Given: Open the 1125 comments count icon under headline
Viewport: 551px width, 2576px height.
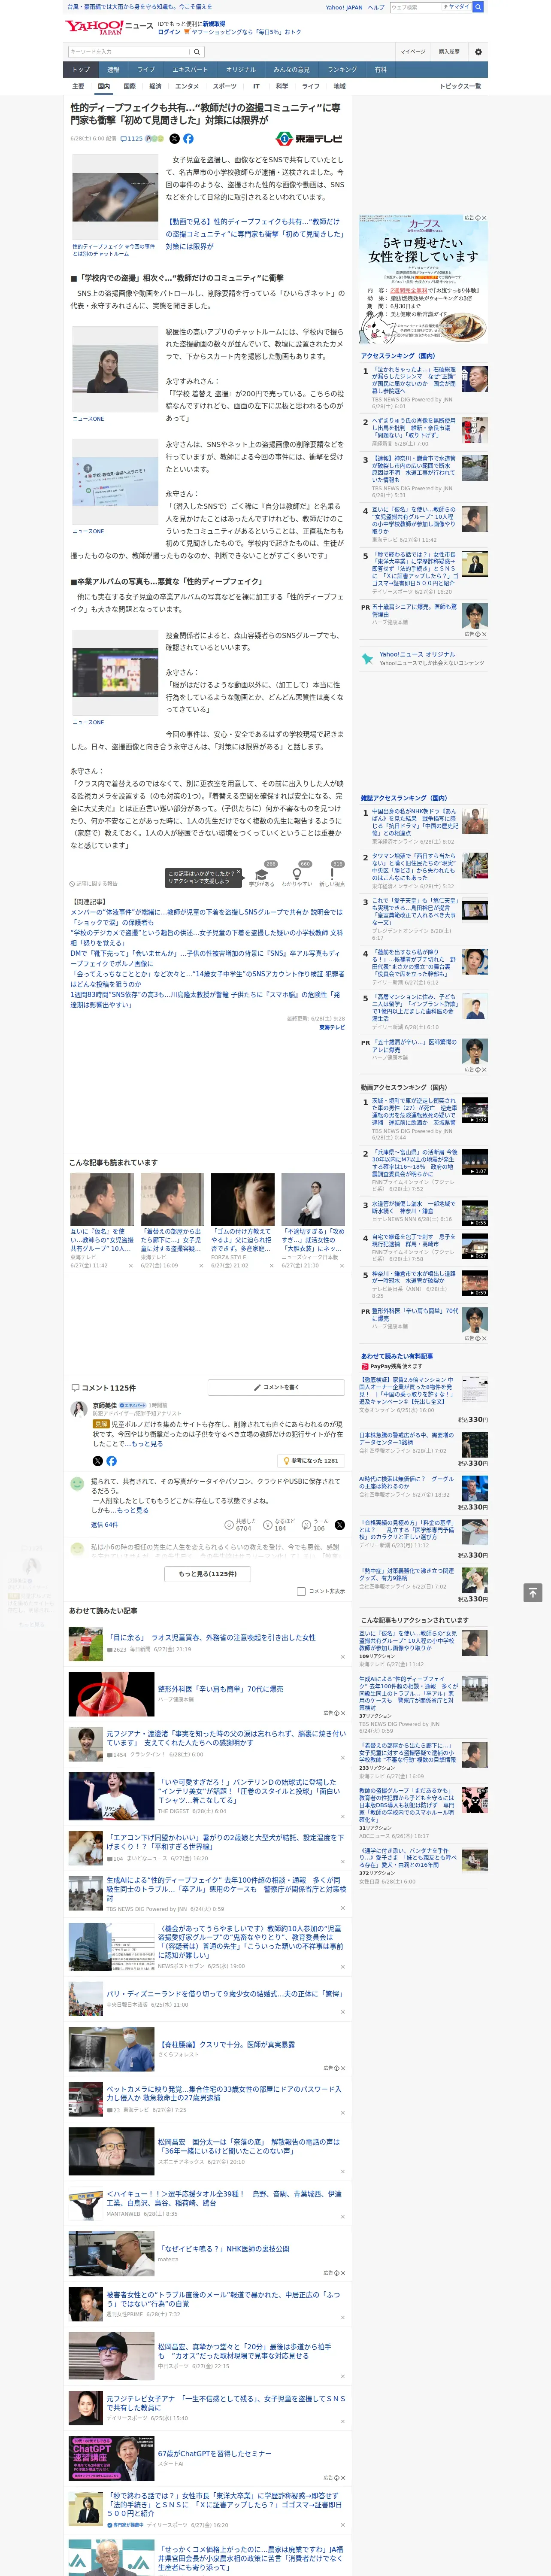Looking at the screenshot, I should click(x=133, y=139).
